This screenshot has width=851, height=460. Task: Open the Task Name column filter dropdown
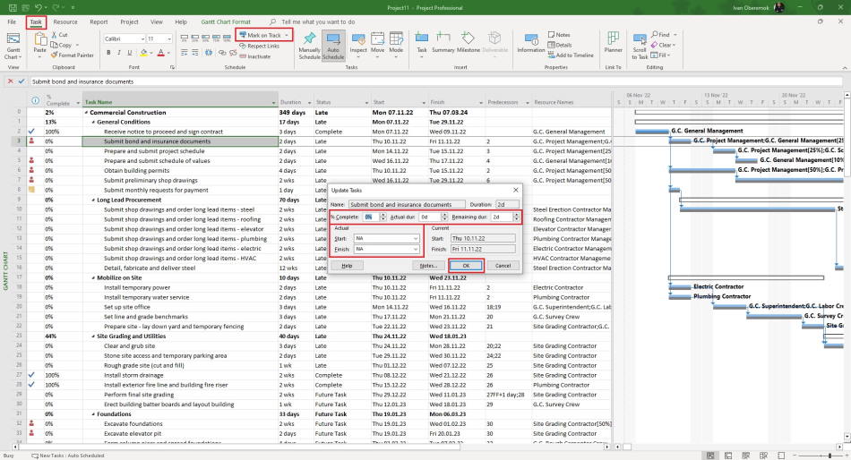pyautogui.click(x=273, y=103)
